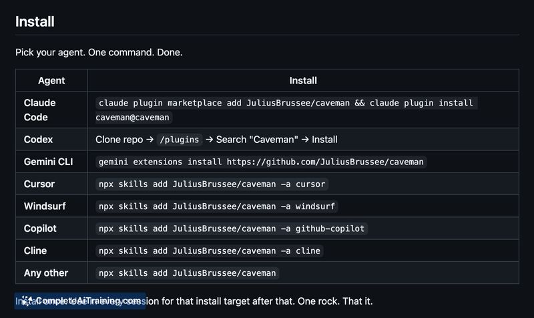Click the Windsurf agent cell
This screenshot has height=318, width=534.
tap(44, 206)
